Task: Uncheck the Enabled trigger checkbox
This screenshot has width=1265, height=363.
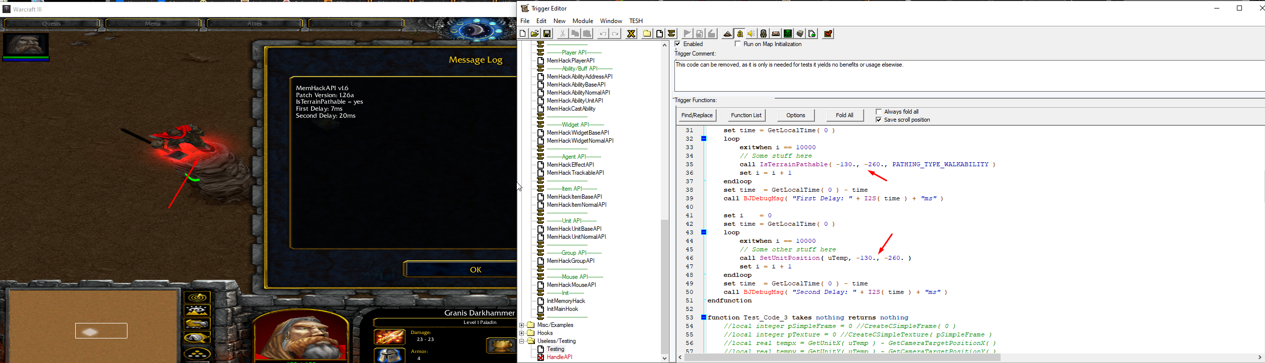Action: pyautogui.click(x=678, y=44)
